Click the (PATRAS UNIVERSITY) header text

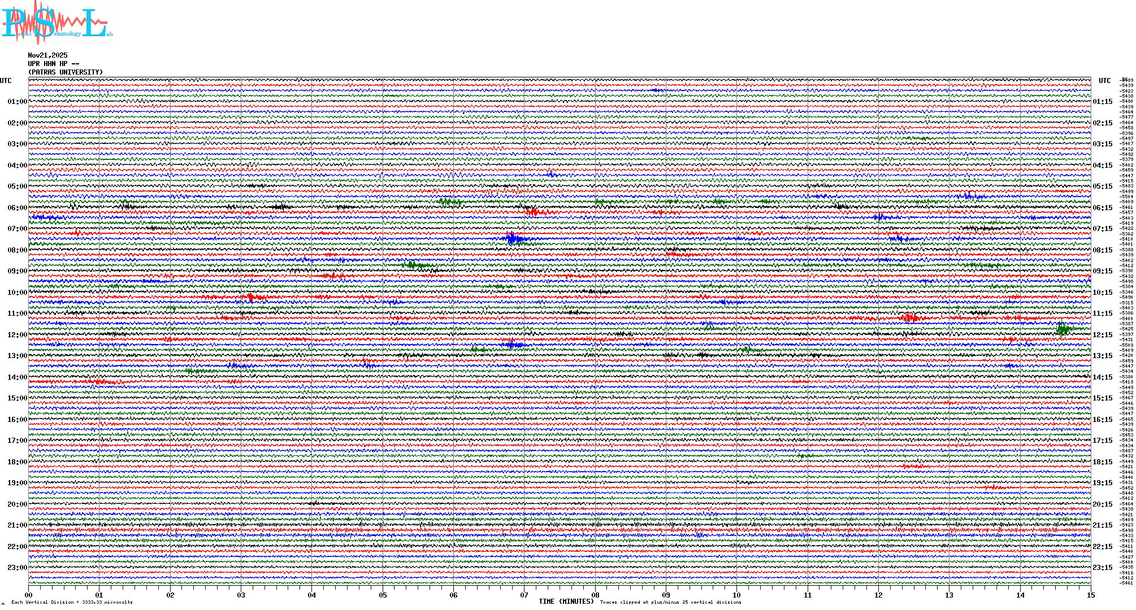point(66,72)
